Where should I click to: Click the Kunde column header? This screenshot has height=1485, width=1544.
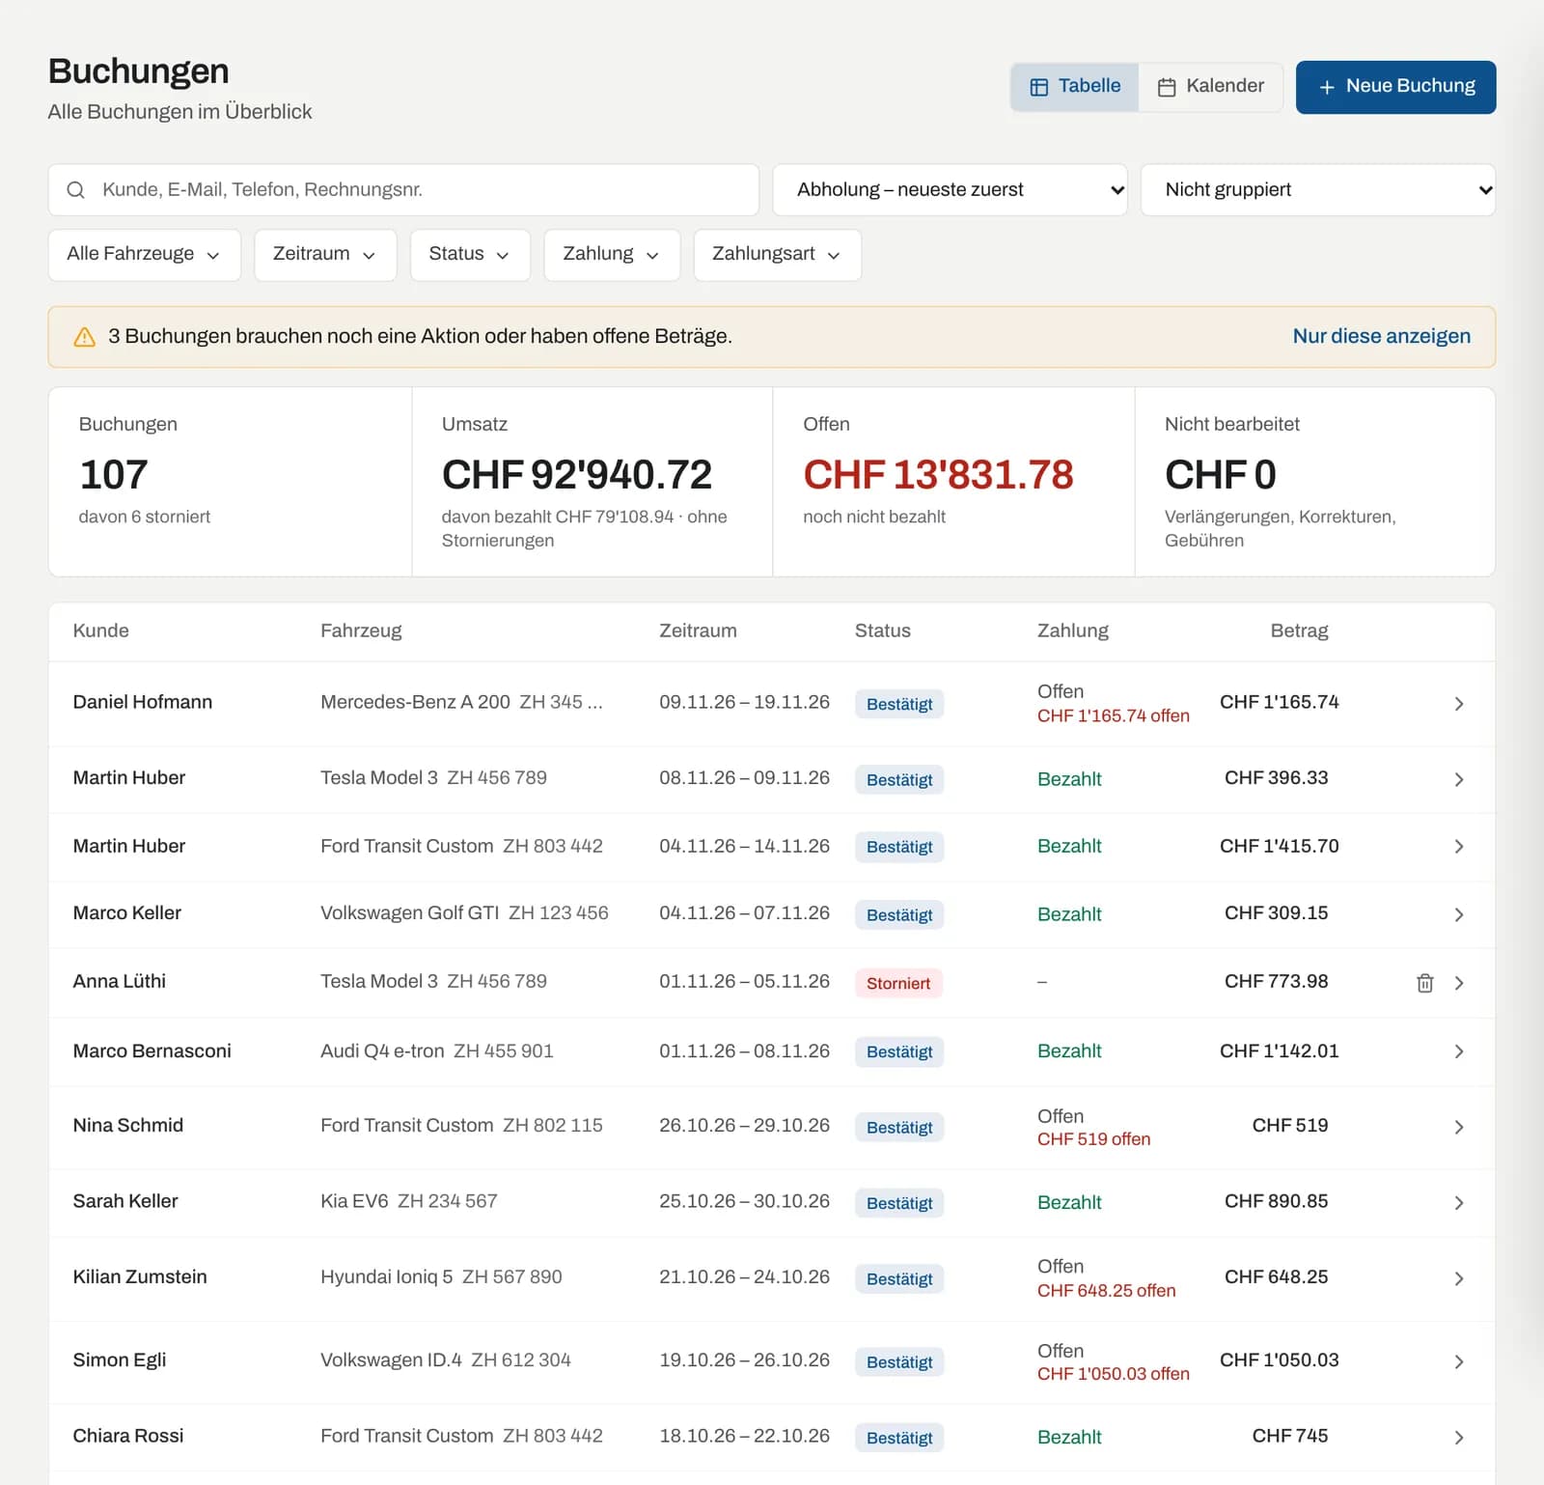coord(101,630)
